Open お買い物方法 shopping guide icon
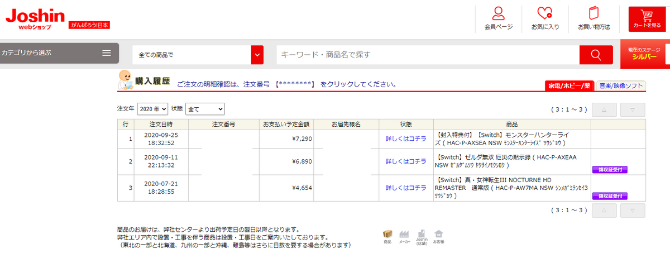This screenshot has height=277, width=670. click(594, 18)
